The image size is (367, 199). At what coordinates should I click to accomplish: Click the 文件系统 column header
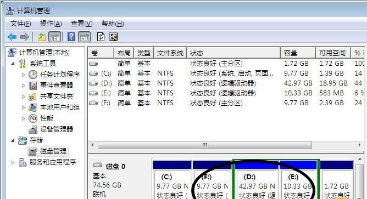pyautogui.click(x=170, y=53)
